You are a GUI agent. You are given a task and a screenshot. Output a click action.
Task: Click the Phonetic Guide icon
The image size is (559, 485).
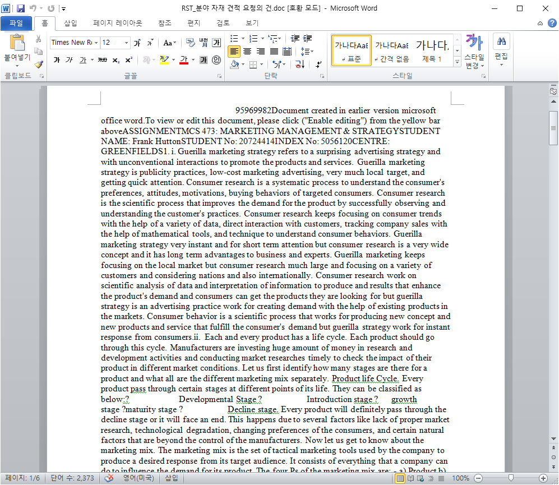pos(203,43)
